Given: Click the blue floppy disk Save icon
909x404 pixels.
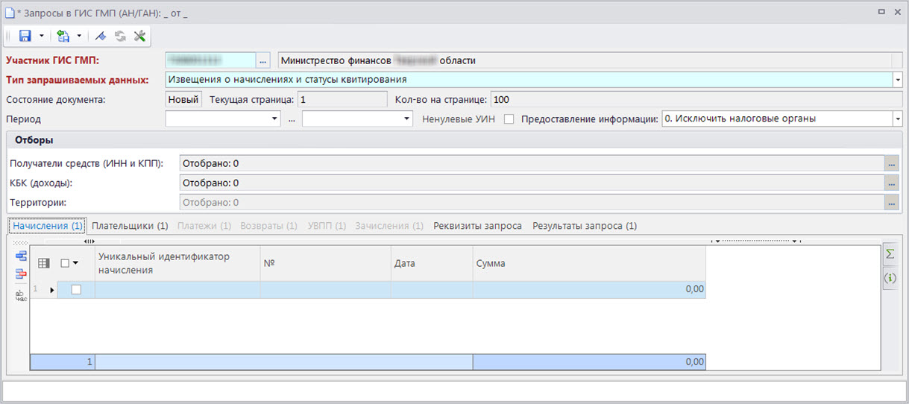Looking at the screenshot, I should click(25, 36).
